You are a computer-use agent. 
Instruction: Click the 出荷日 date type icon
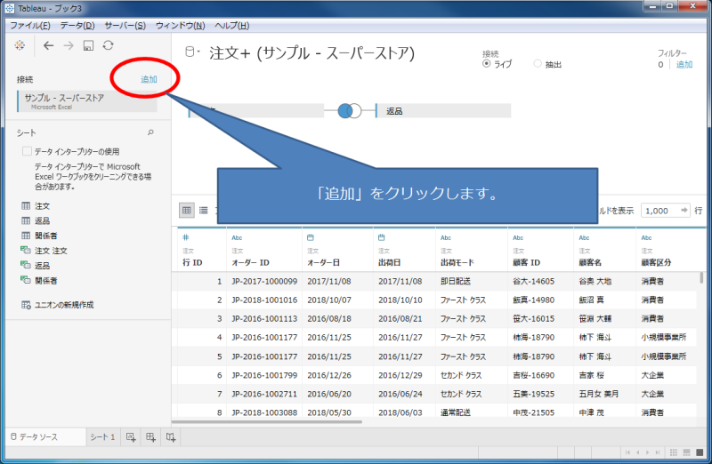tap(382, 237)
